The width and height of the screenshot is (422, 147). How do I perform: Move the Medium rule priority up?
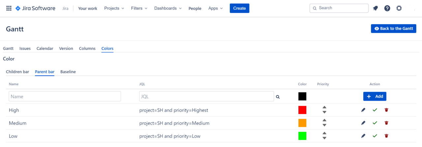click(x=324, y=120)
